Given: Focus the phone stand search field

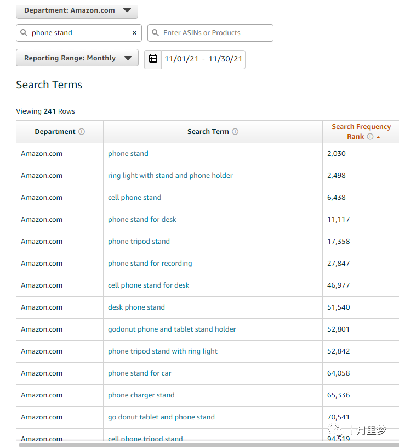Looking at the screenshot, I should (x=79, y=33).
